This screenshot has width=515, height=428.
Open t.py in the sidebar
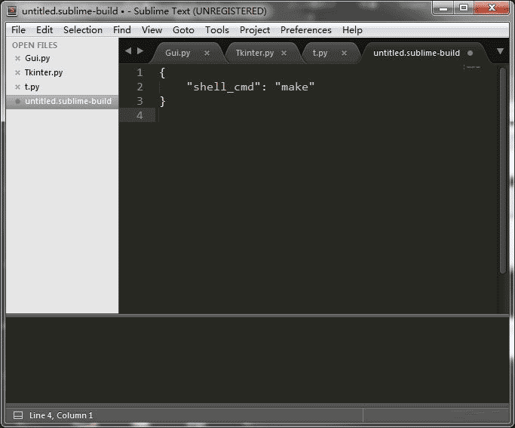coord(32,87)
